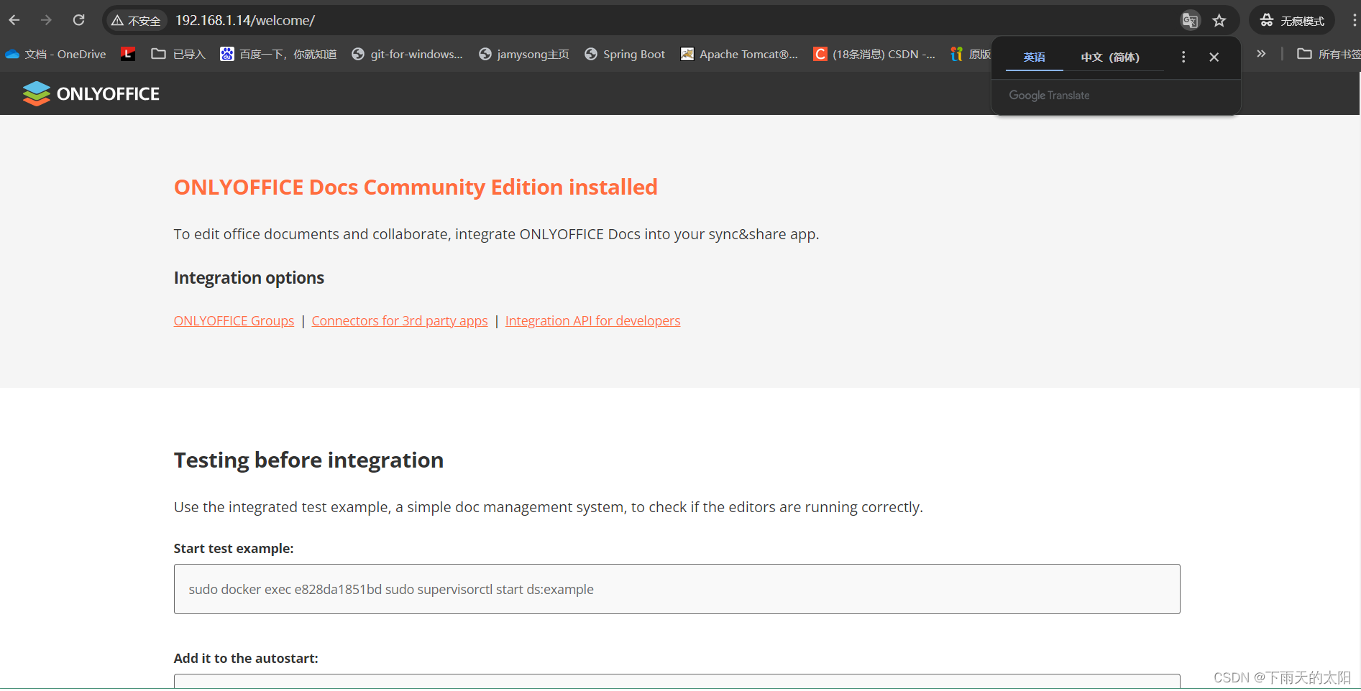The image size is (1361, 691).
Task: Click the autostart command box at page bottom
Action: click(x=677, y=682)
